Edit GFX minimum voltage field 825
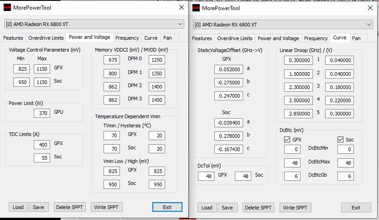The width and height of the screenshot is (379, 220). coord(21,69)
